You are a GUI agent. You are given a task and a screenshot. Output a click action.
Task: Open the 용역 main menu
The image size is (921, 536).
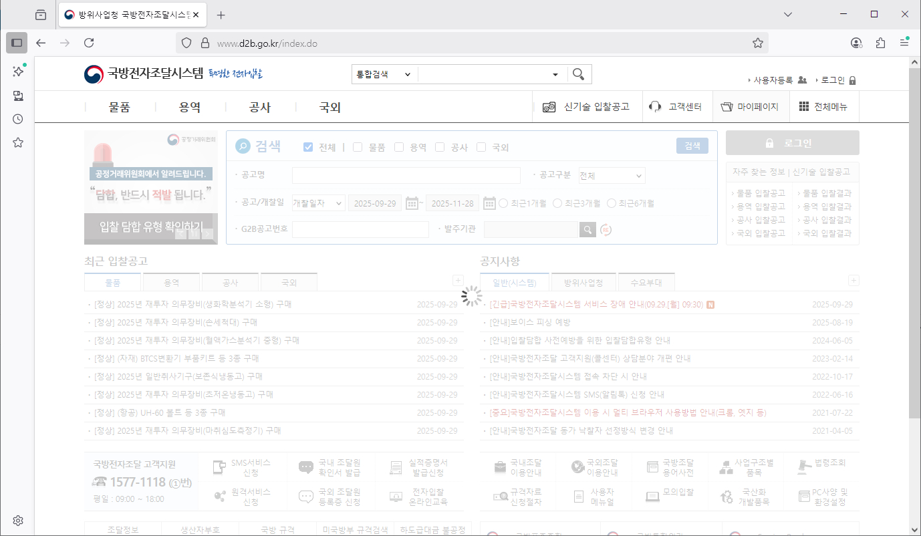(190, 108)
